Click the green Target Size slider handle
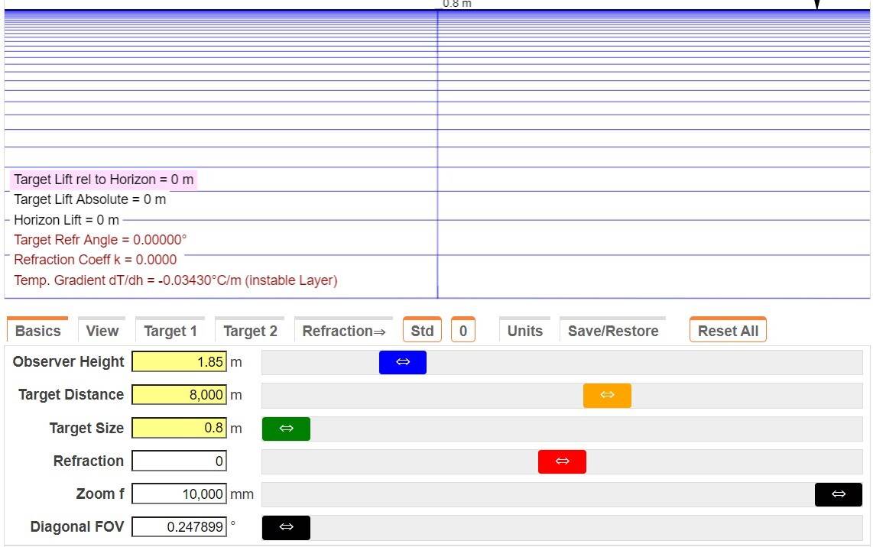 [286, 429]
